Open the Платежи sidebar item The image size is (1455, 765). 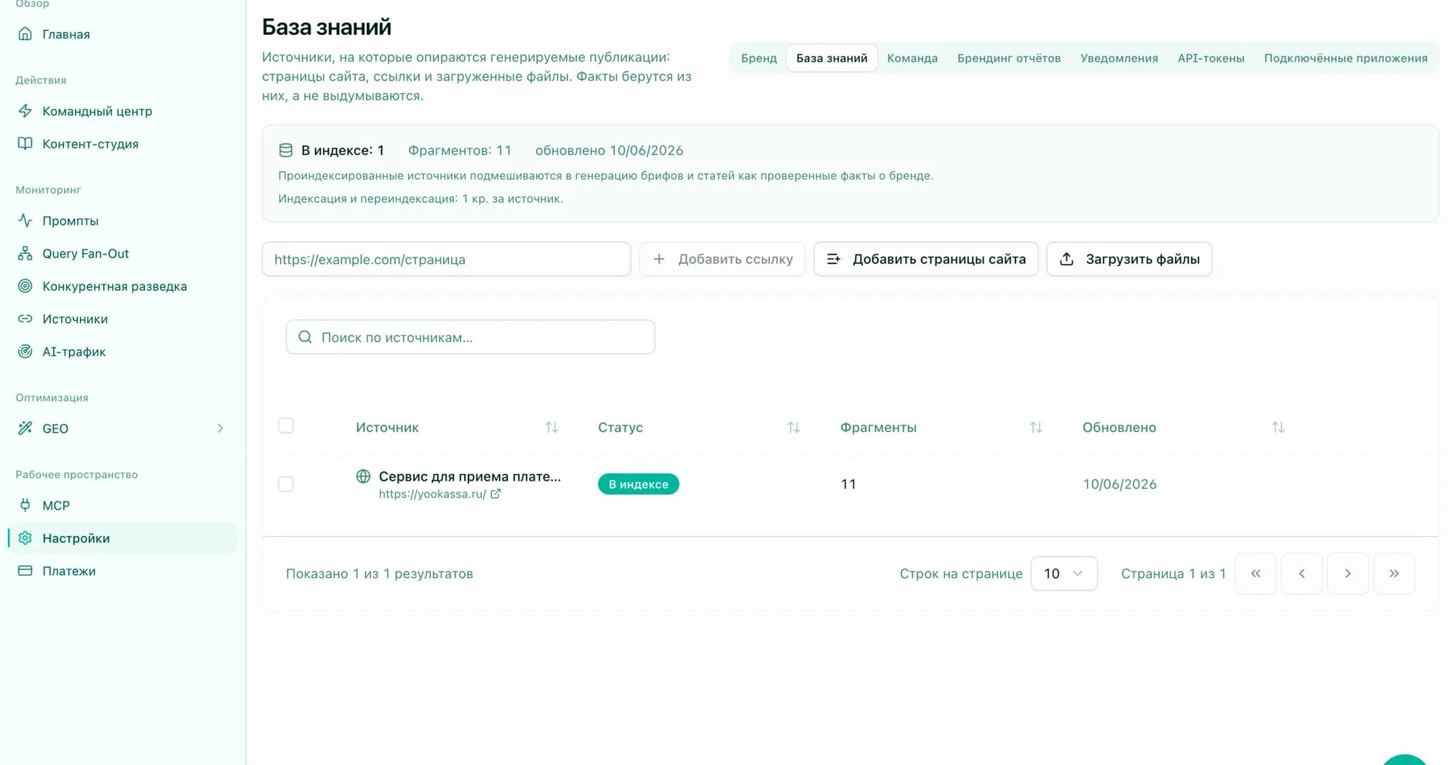[x=122, y=571]
